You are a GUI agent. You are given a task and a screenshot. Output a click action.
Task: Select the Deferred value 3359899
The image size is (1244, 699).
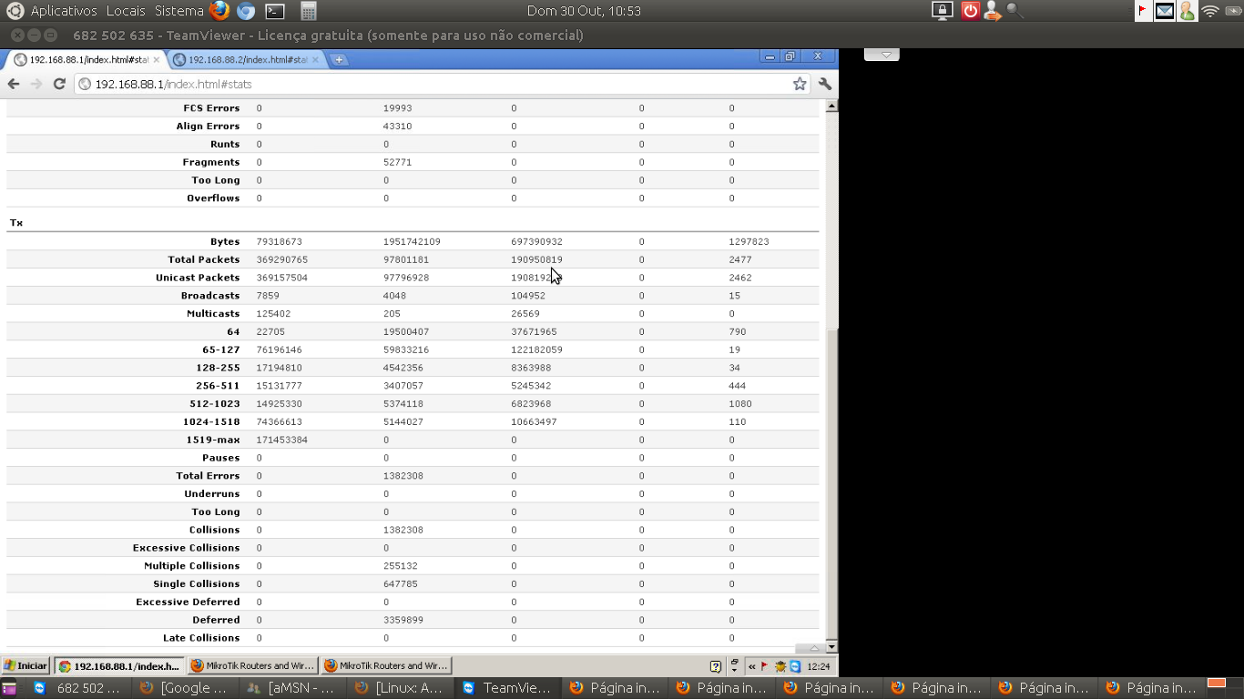coord(403,620)
